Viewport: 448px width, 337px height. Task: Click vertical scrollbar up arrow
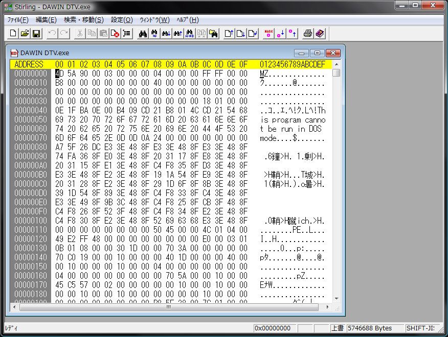point(337,64)
